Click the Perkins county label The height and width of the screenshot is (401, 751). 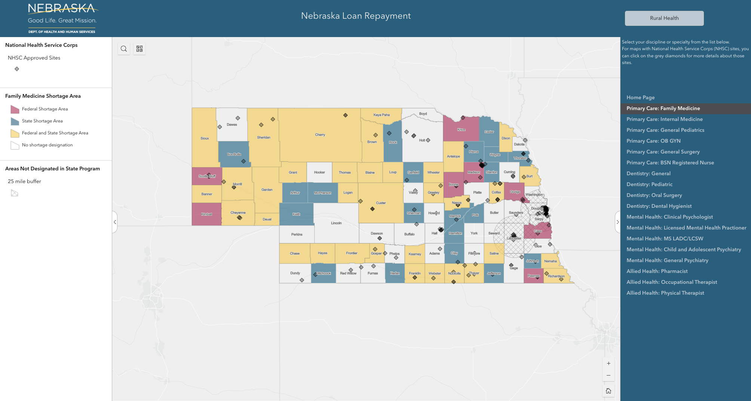pyautogui.click(x=297, y=235)
